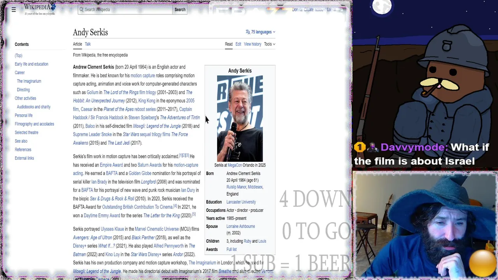Viewport: 498px width, 280px height.
Task: Go to Filmography and accolades section
Action: coord(35,124)
